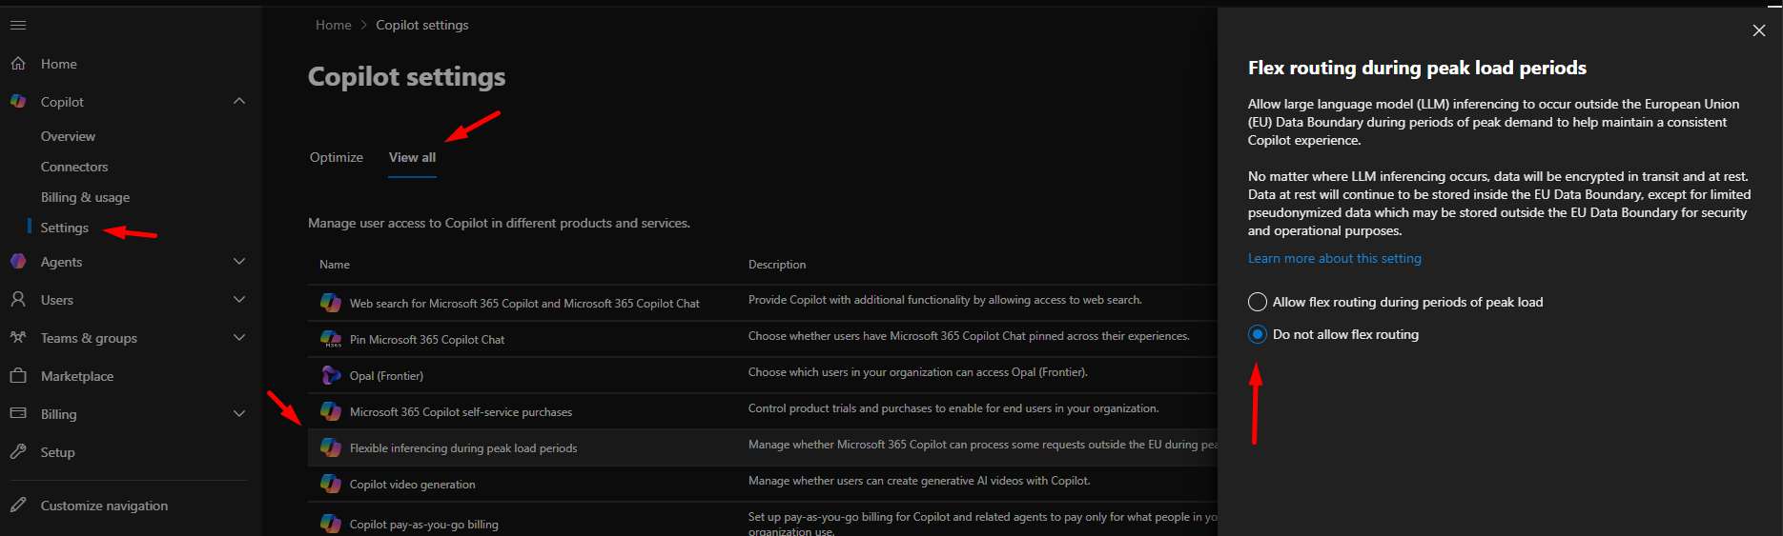Switch to the View all tab
Image resolution: width=1783 pixels, height=536 pixels.
click(x=412, y=157)
